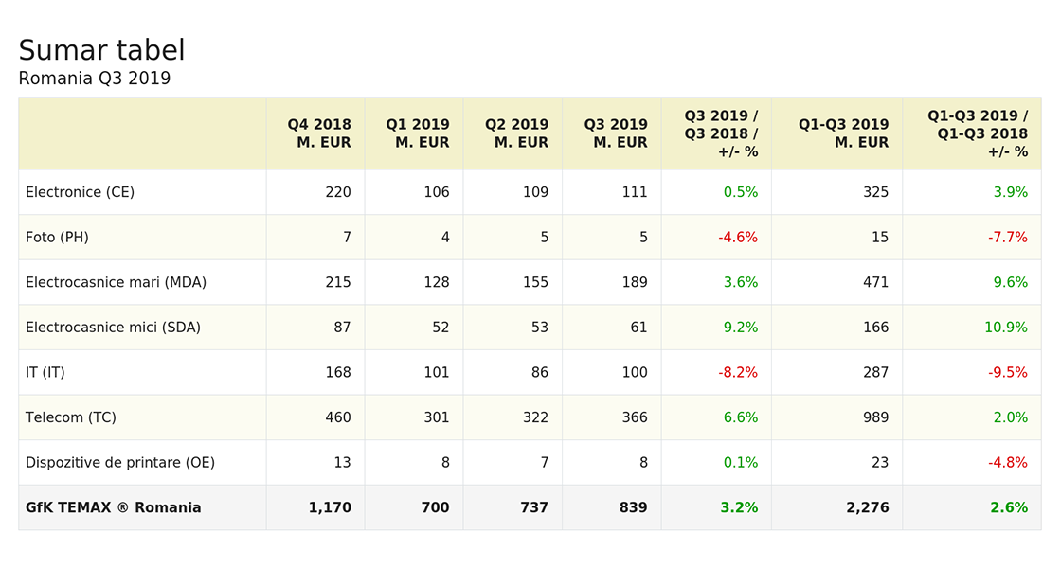Click the 3.9% change for Electronice
Image resolution: width=1061 pixels, height=568 pixels.
[1010, 192]
